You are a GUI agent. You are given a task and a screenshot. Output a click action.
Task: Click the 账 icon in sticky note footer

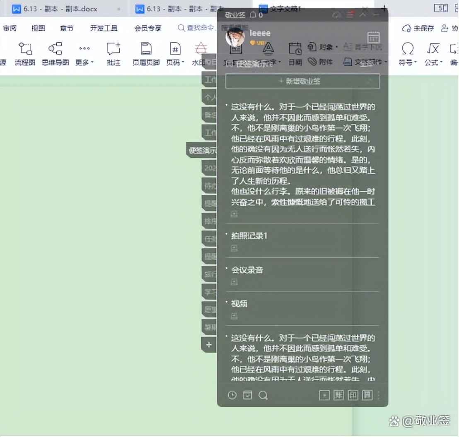point(338,395)
